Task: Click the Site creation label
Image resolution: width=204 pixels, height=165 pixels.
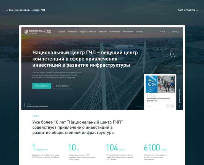Action: (x=186, y=10)
